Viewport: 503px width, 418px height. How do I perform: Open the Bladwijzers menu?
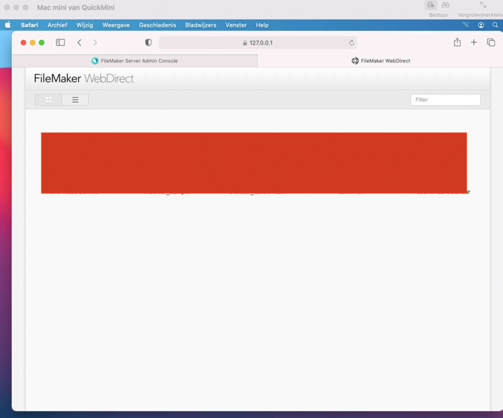(201, 25)
